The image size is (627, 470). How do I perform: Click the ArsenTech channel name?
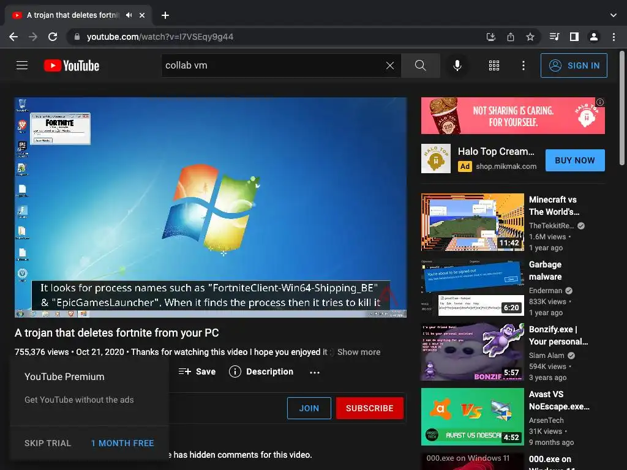(546, 420)
